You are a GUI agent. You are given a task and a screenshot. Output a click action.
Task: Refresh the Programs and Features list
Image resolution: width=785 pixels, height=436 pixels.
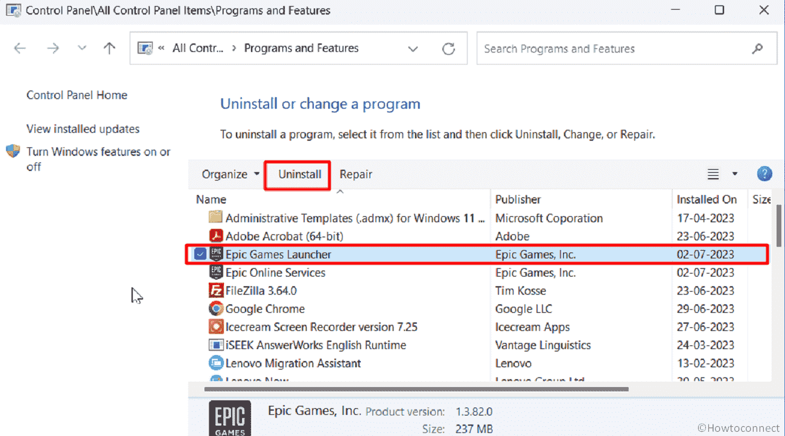click(448, 49)
